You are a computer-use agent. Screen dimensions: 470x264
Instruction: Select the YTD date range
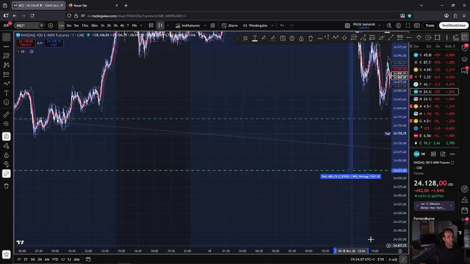(55, 259)
